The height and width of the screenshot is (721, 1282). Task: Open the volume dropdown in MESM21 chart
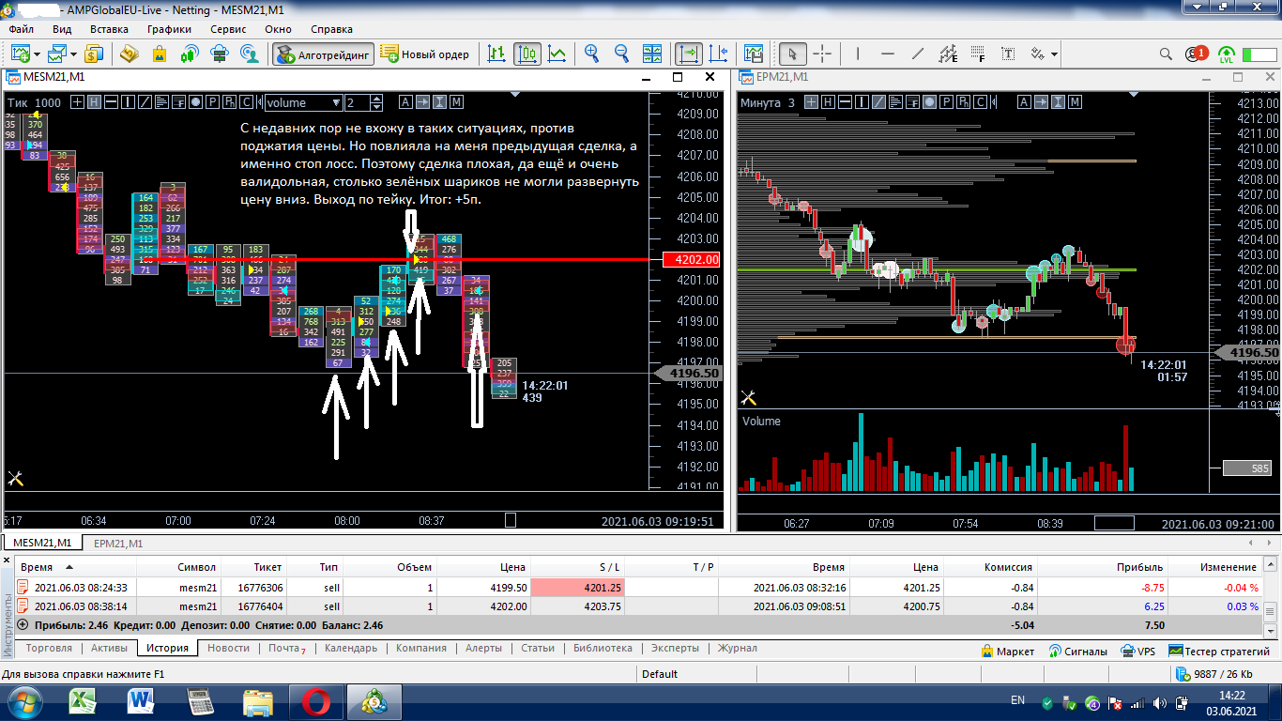tap(303, 102)
